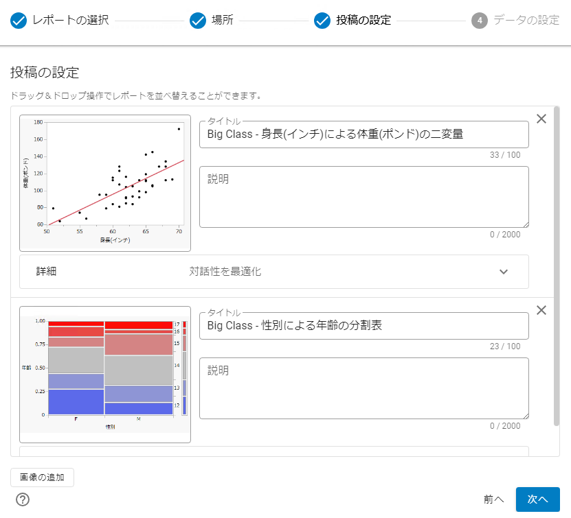Click the レポートの選択 step checkmark icon

(19, 21)
